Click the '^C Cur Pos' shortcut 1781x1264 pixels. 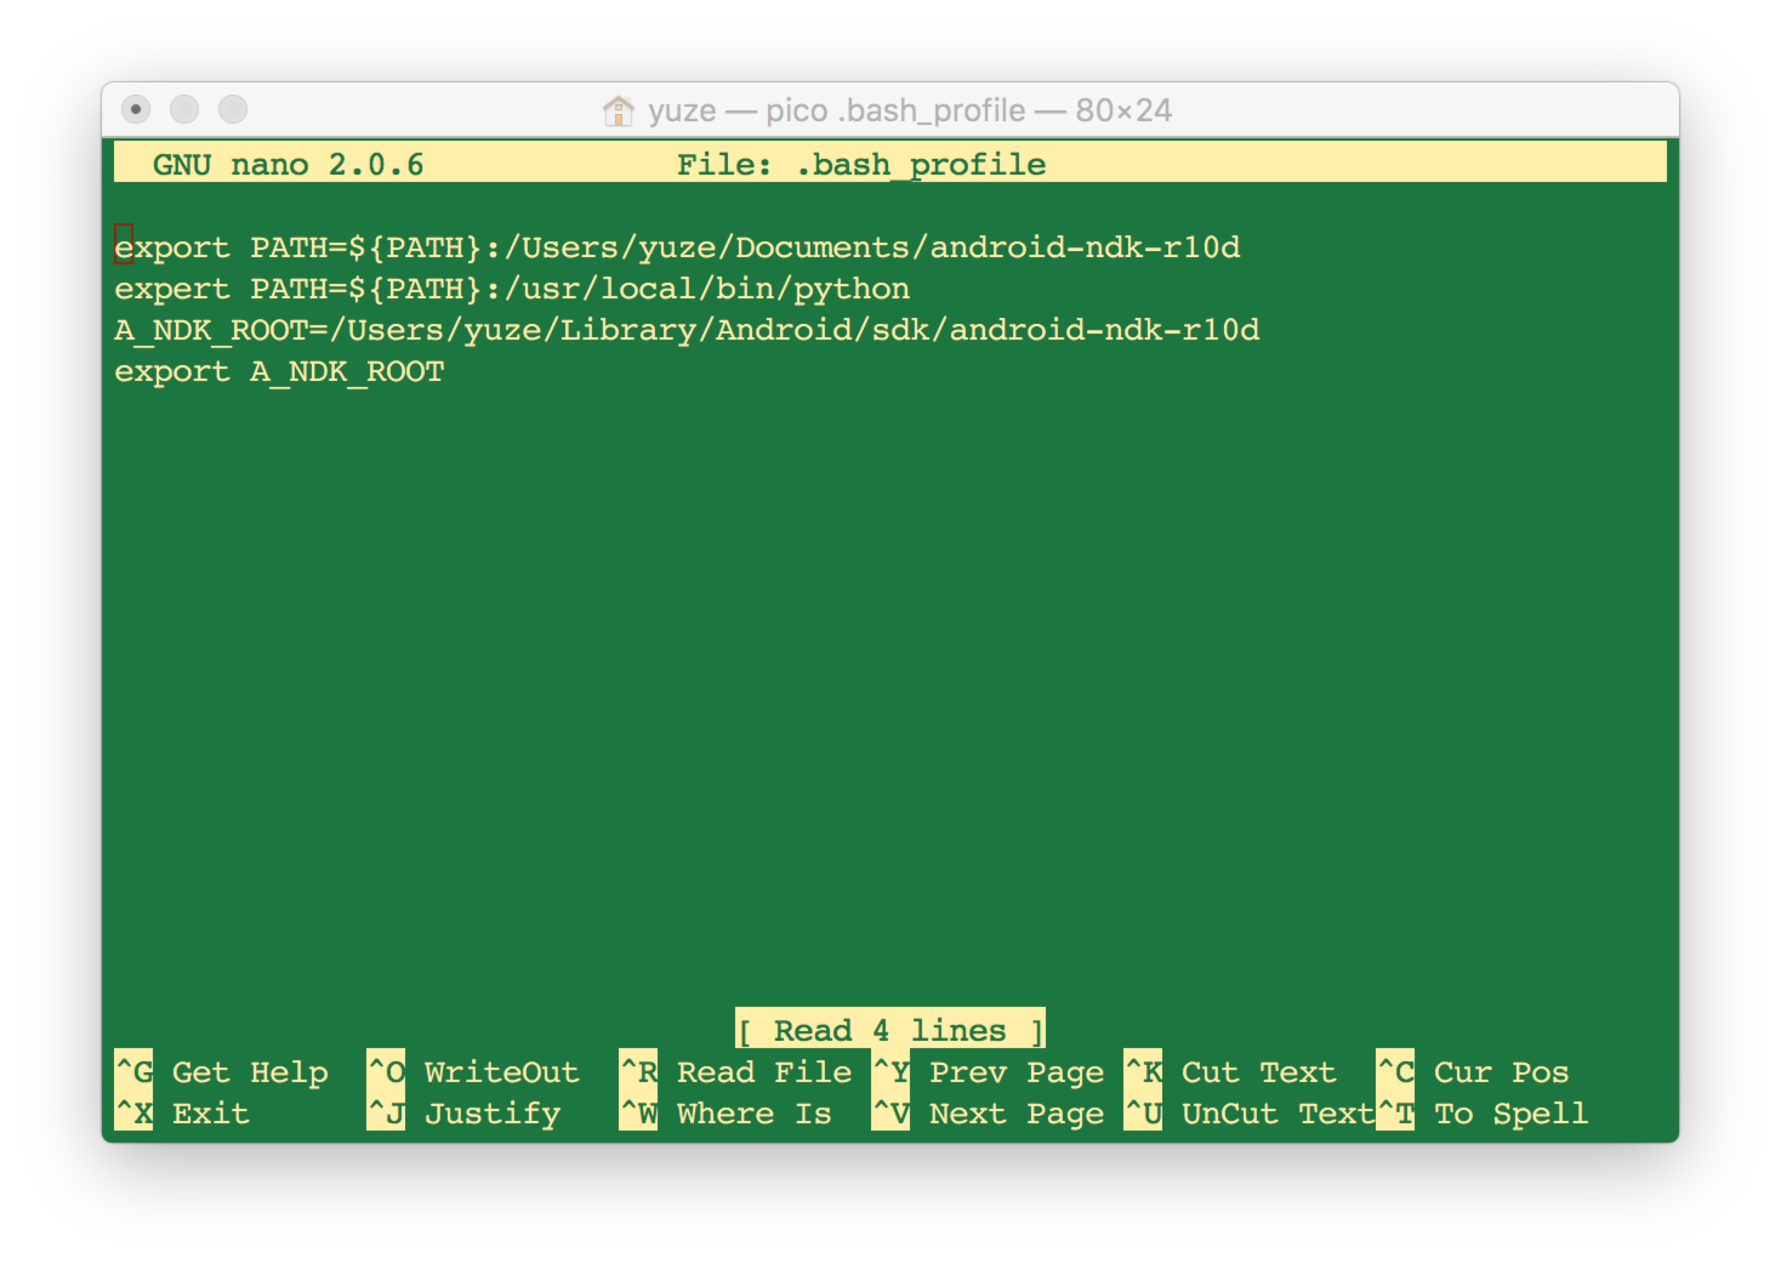pyautogui.click(x=1473, y=1072)
